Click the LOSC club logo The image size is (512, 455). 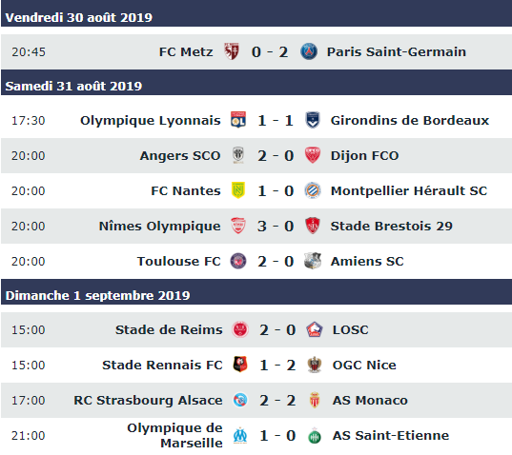click(315, 329)
